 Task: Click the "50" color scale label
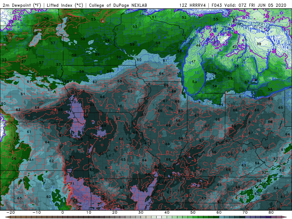(193, 212)
